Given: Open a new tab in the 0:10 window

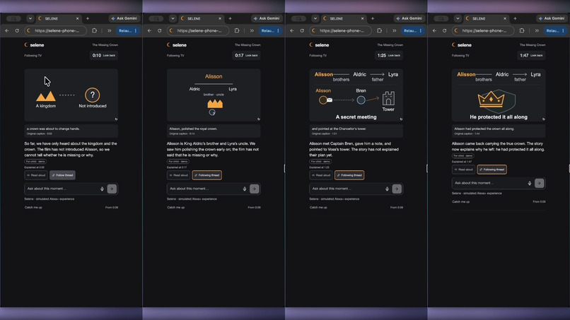Looking at the screenshot, I should pyautogui.click(x=88, y=18).
